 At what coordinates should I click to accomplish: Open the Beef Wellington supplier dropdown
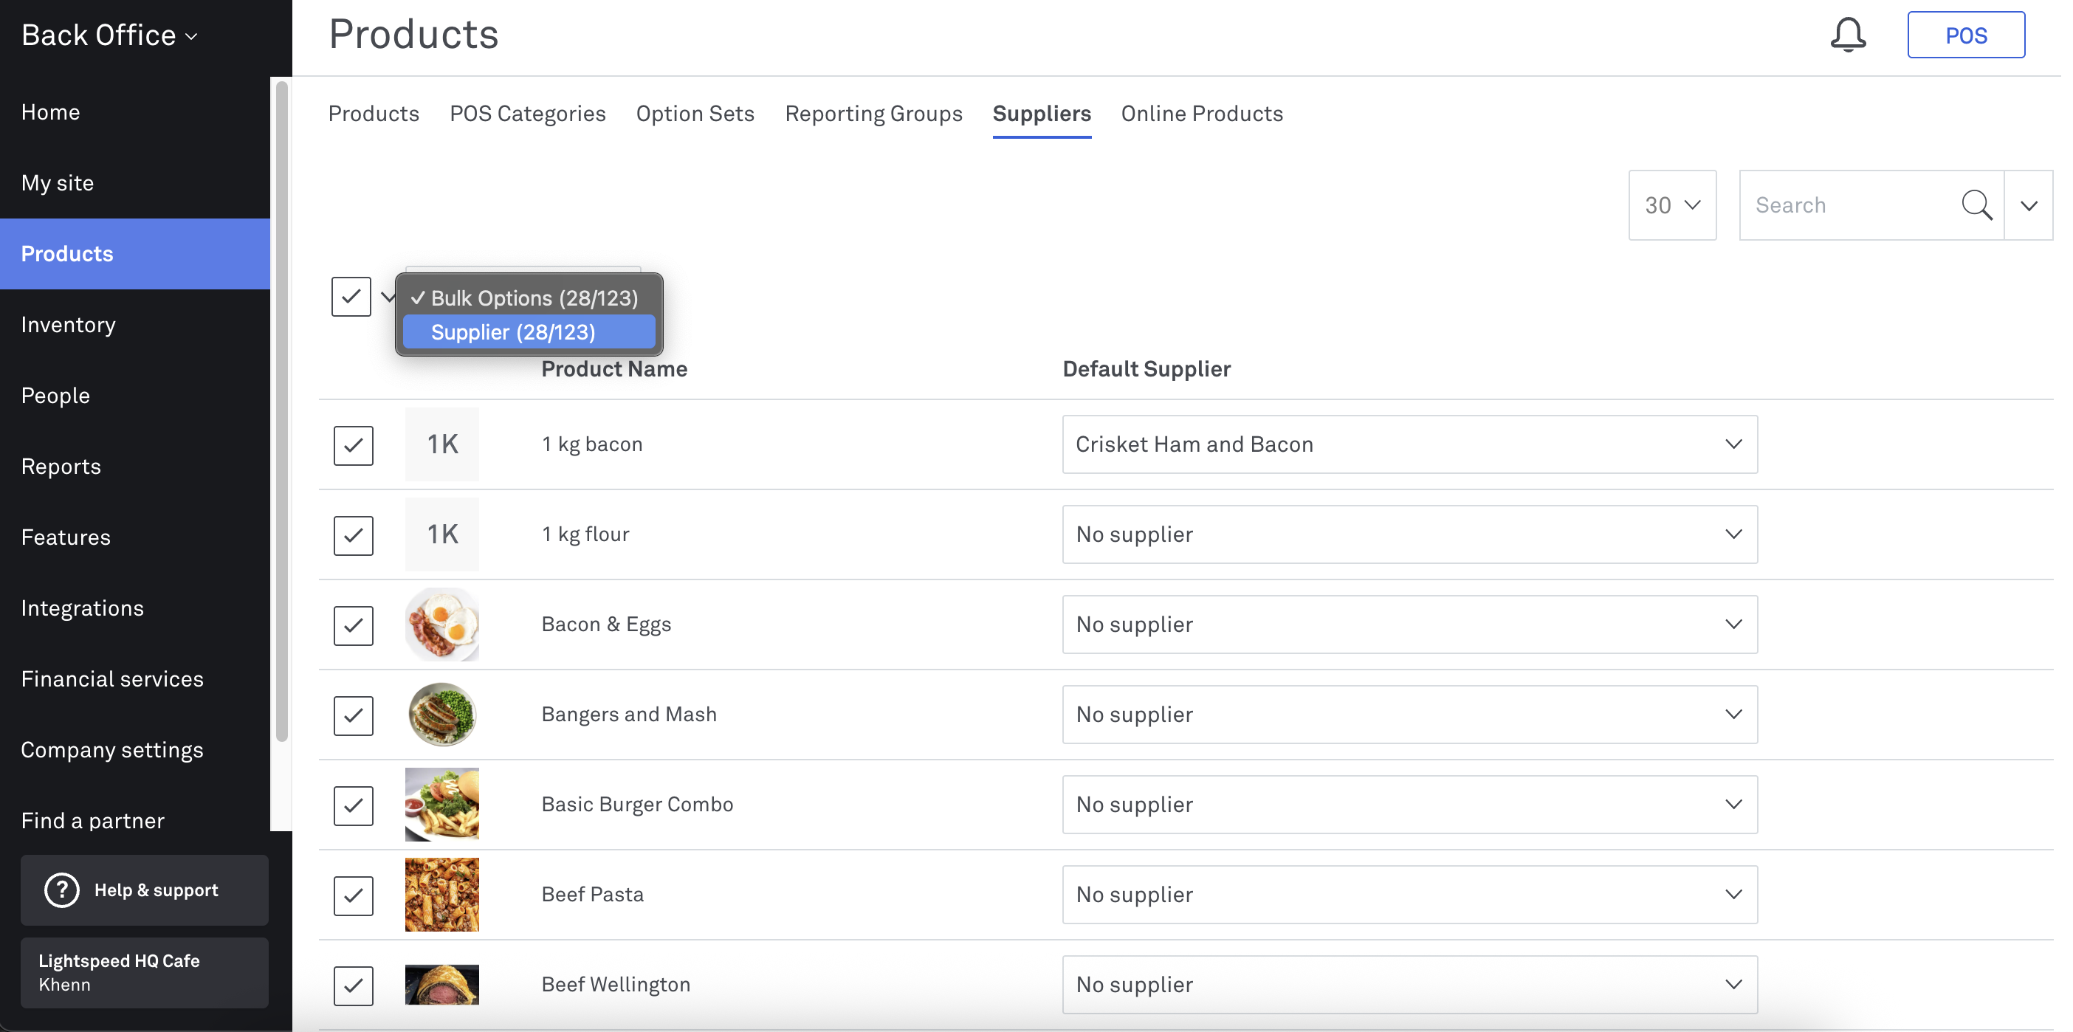click(x=1410, y=985)
